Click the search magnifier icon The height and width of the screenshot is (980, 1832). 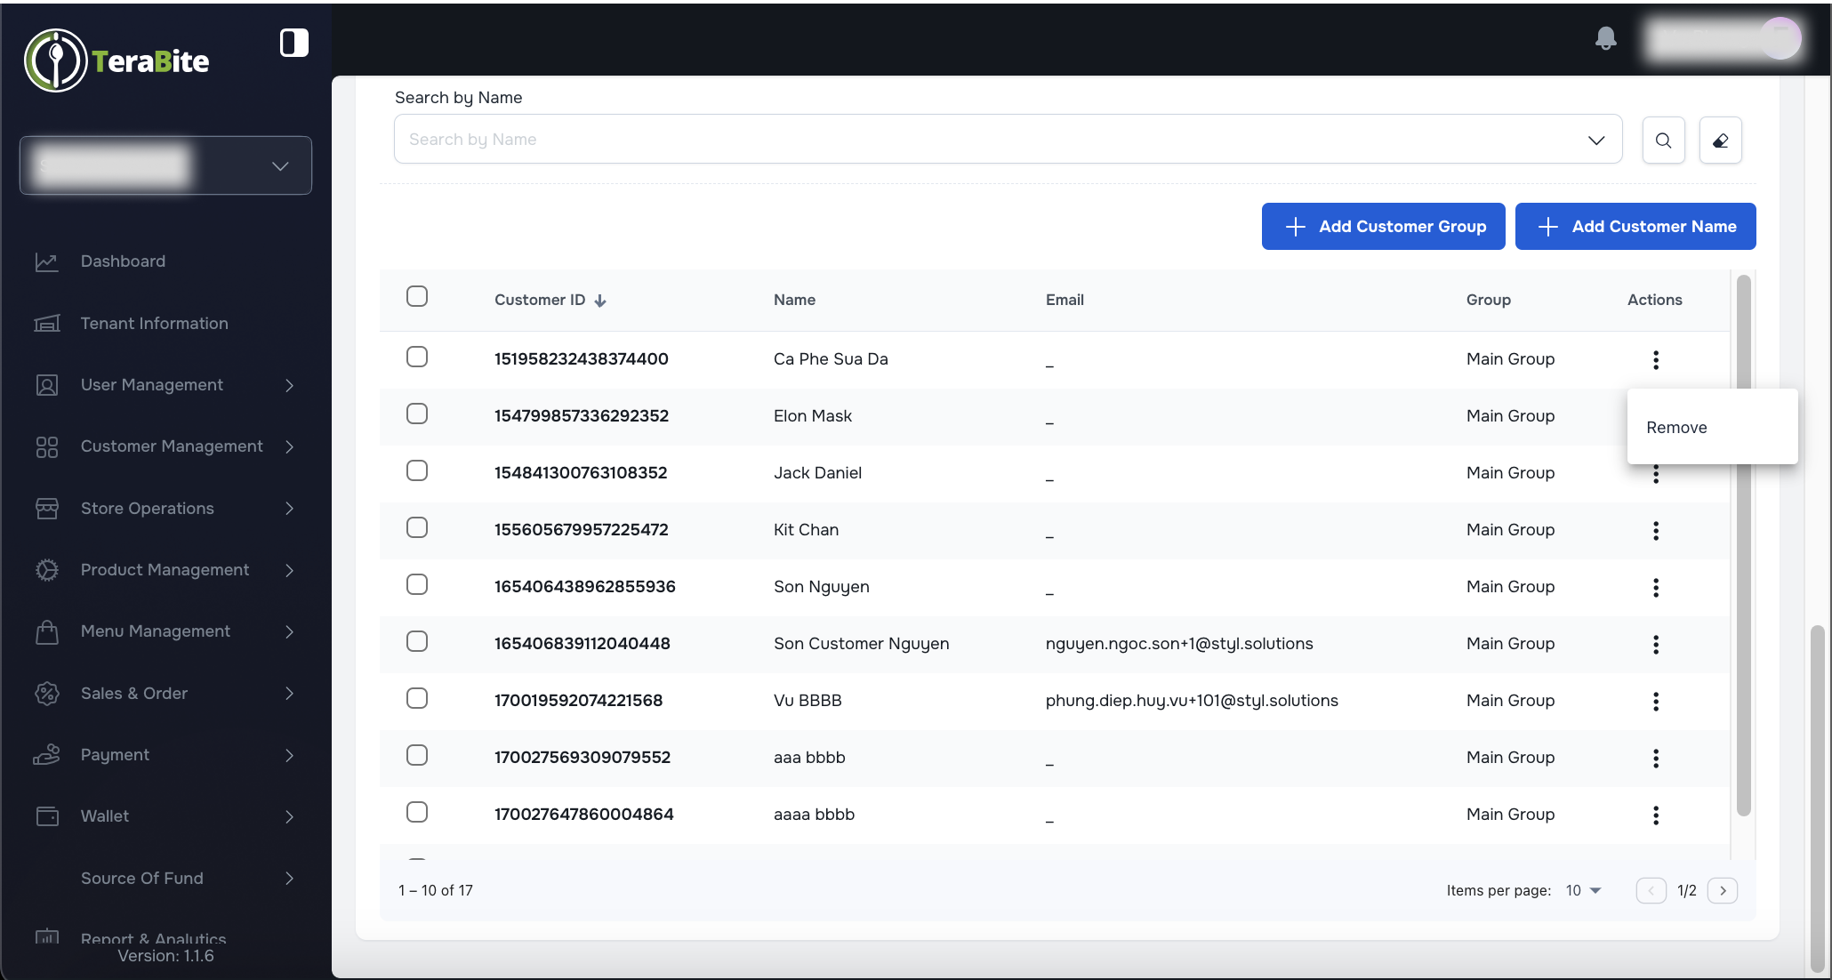point(1663,140)
